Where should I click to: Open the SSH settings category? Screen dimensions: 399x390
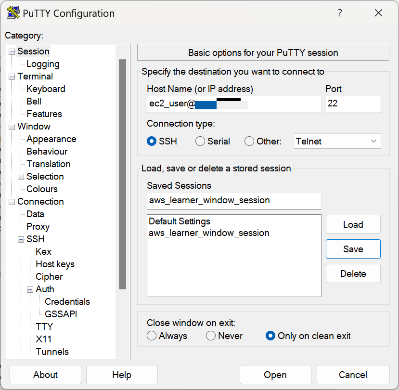point(35,239)
